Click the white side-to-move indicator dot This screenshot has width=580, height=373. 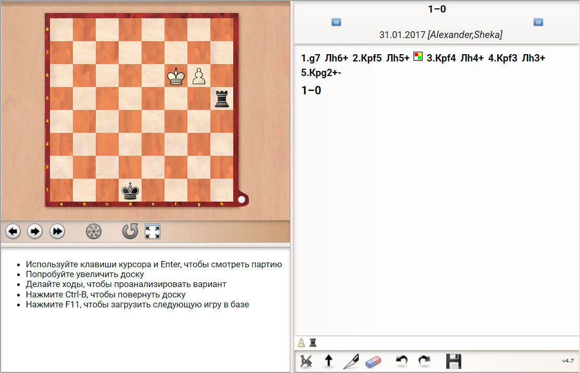tap(242, 200)
